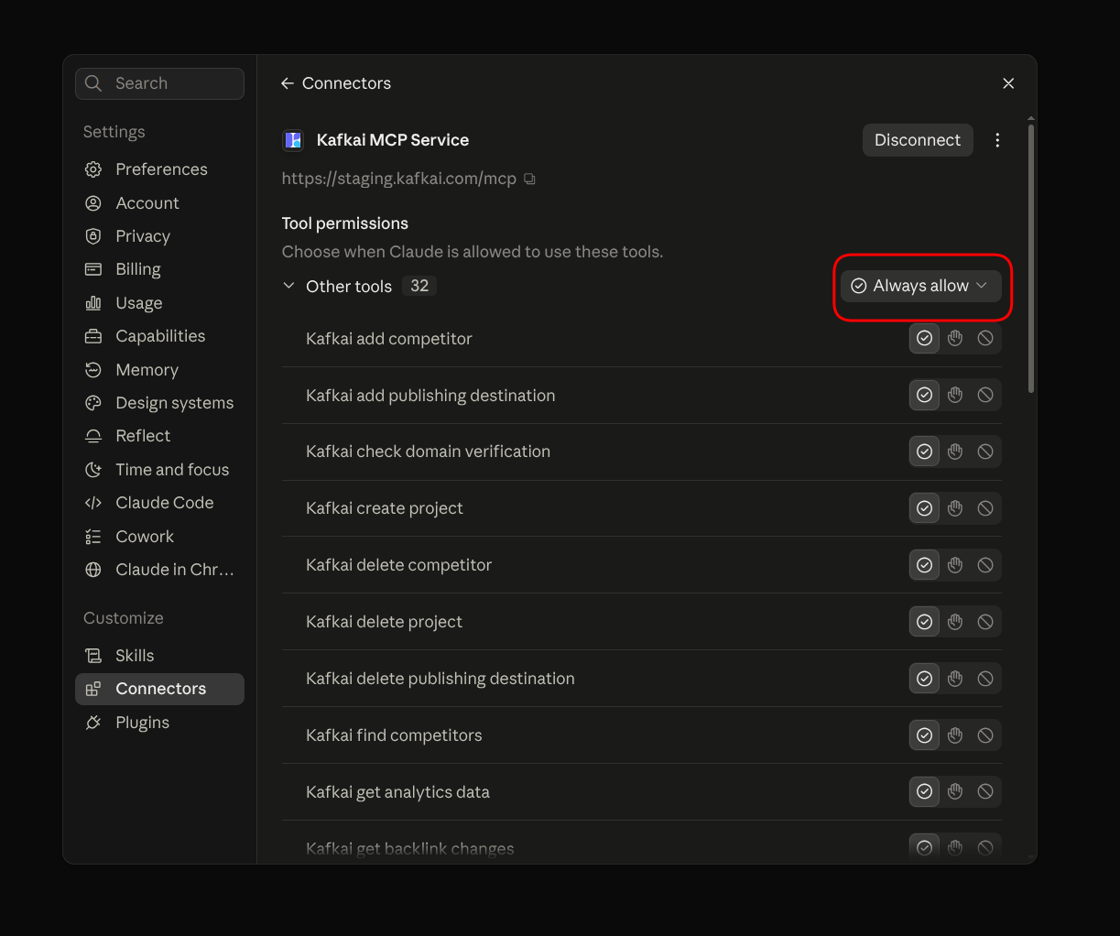The width and height of the screenshot is (1120, 936).
Task: Set Kafkai add competitor to always allow
Action: (x=925, y=339)
